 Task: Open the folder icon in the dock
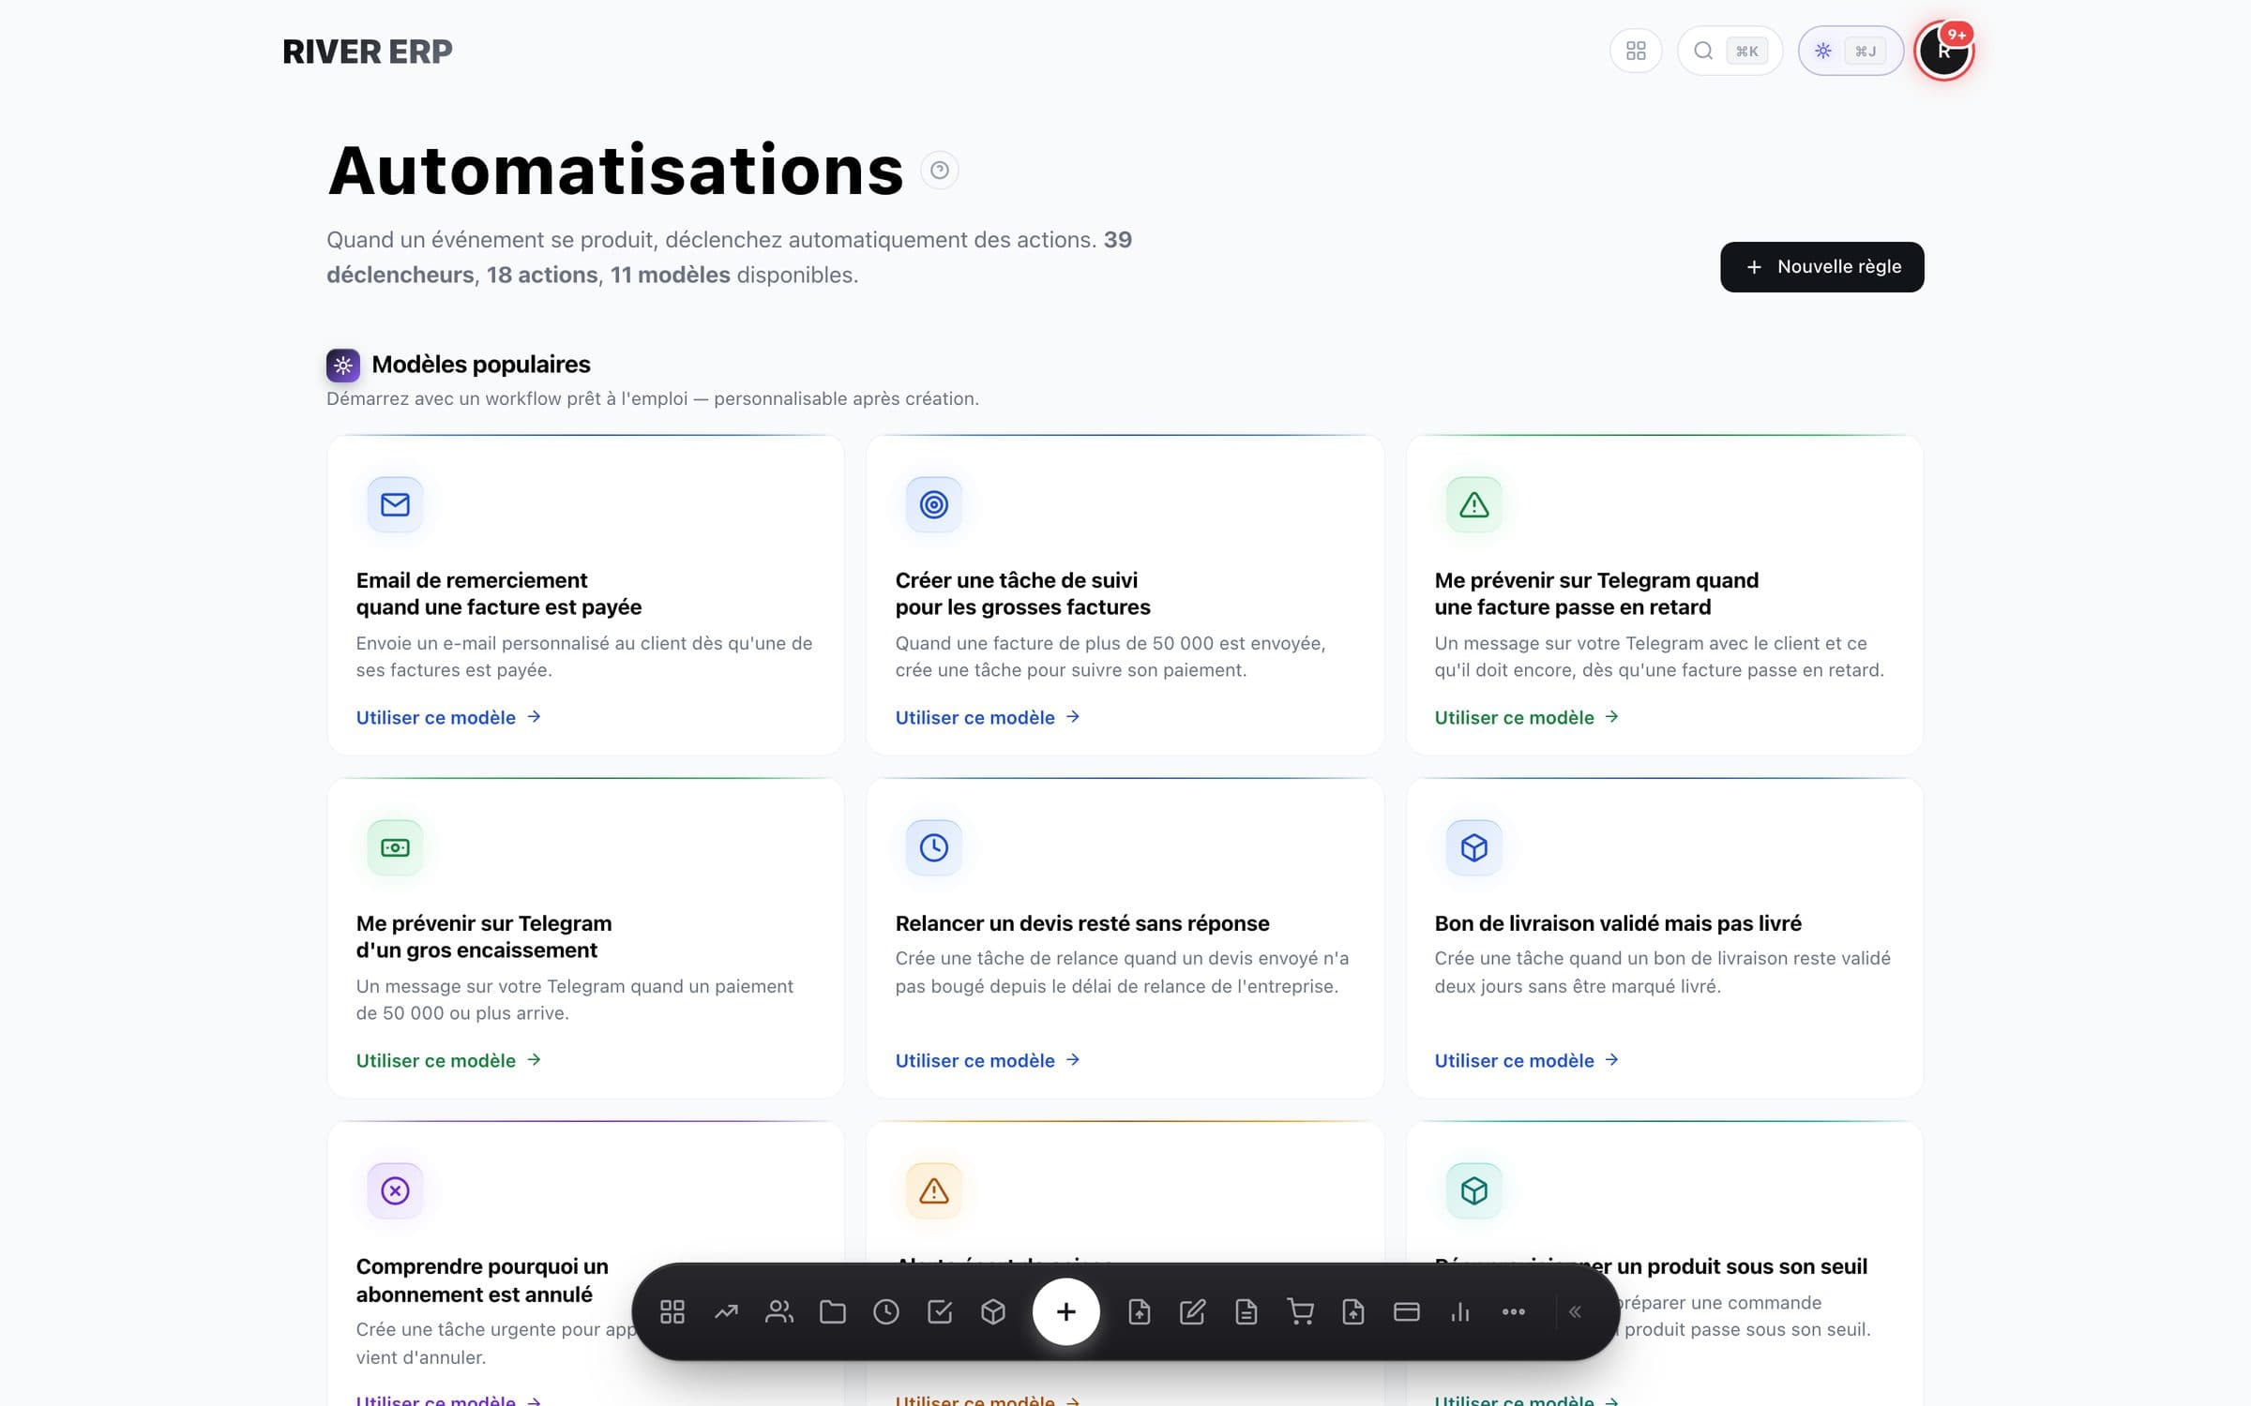pos(833,1311)
